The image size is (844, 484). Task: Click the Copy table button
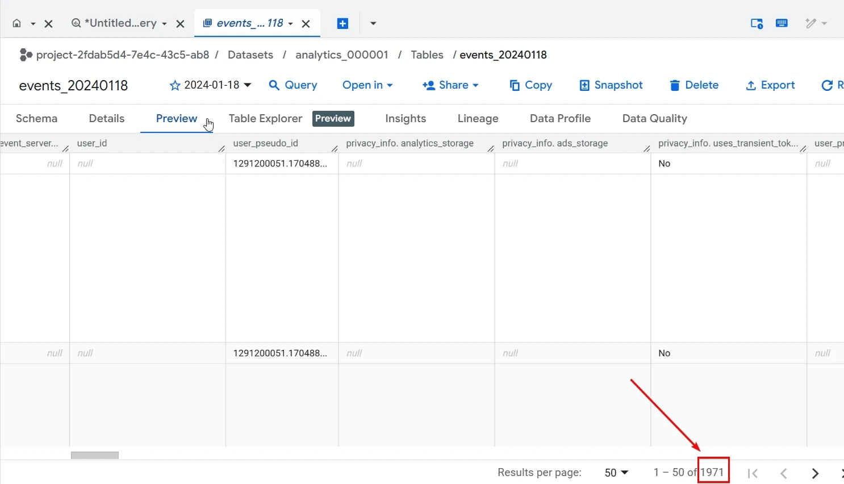pos(530,85)
